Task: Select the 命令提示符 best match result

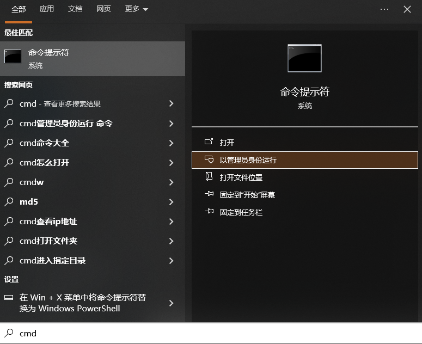Action: click(93, 59)
